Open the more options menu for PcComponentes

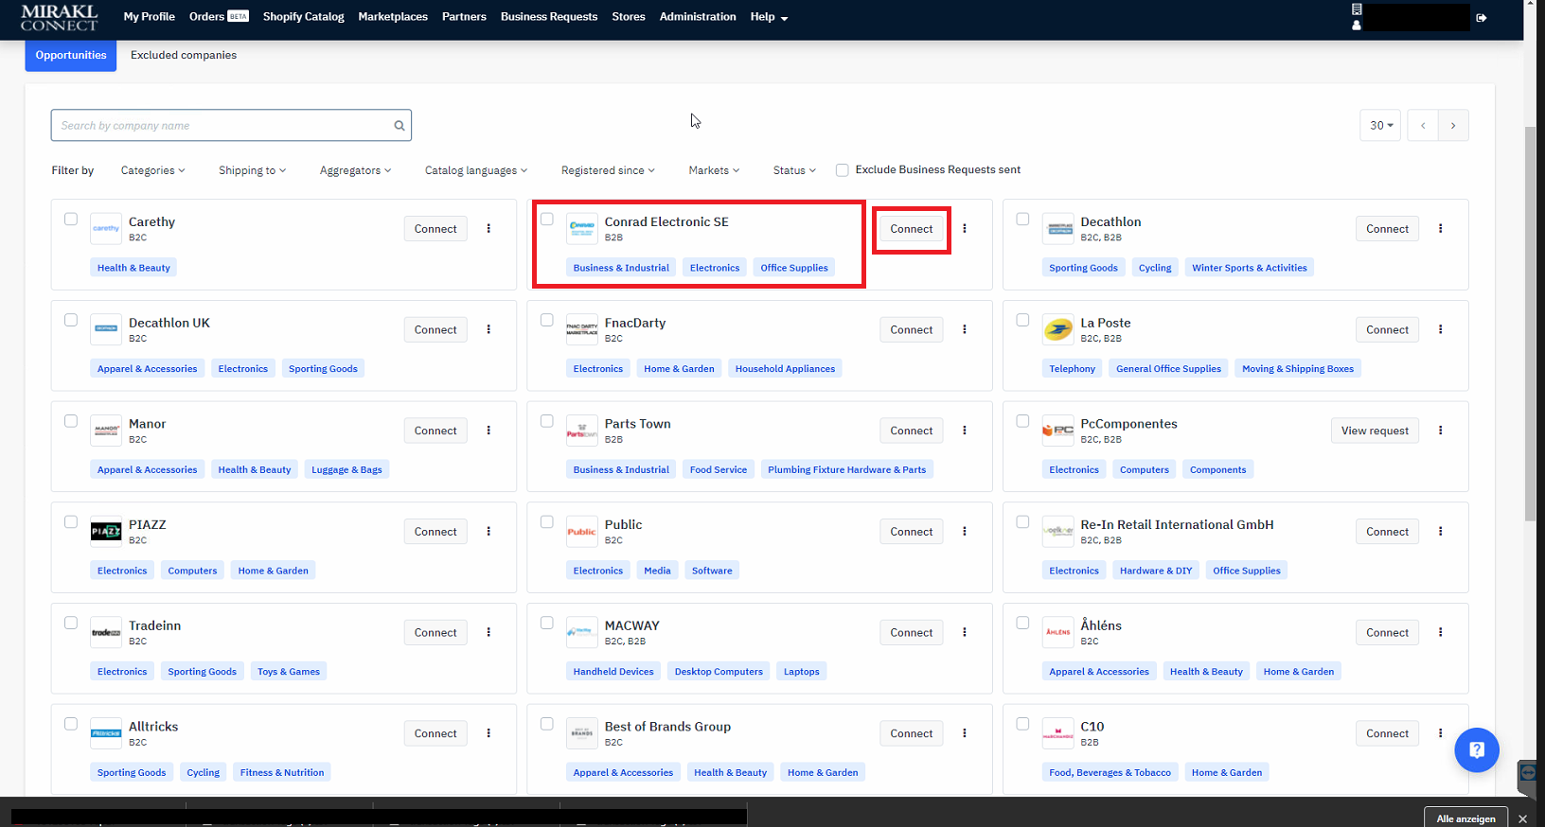1441,431
